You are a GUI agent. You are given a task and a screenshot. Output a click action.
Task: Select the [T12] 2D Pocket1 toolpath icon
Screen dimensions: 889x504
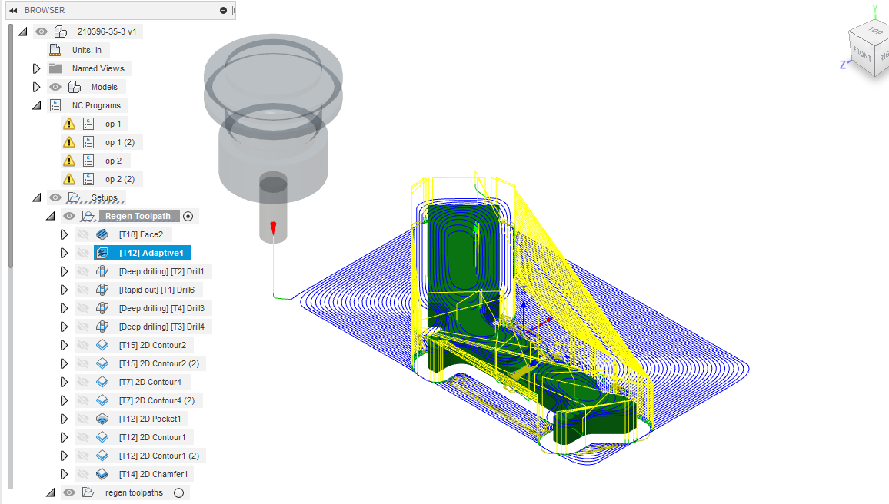[x=101, y=418]
